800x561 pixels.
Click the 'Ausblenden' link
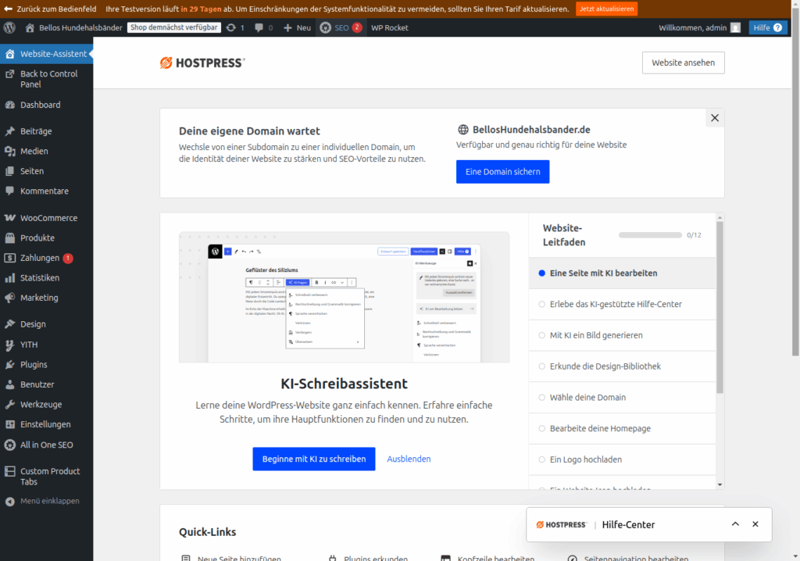tap(409, 459)
